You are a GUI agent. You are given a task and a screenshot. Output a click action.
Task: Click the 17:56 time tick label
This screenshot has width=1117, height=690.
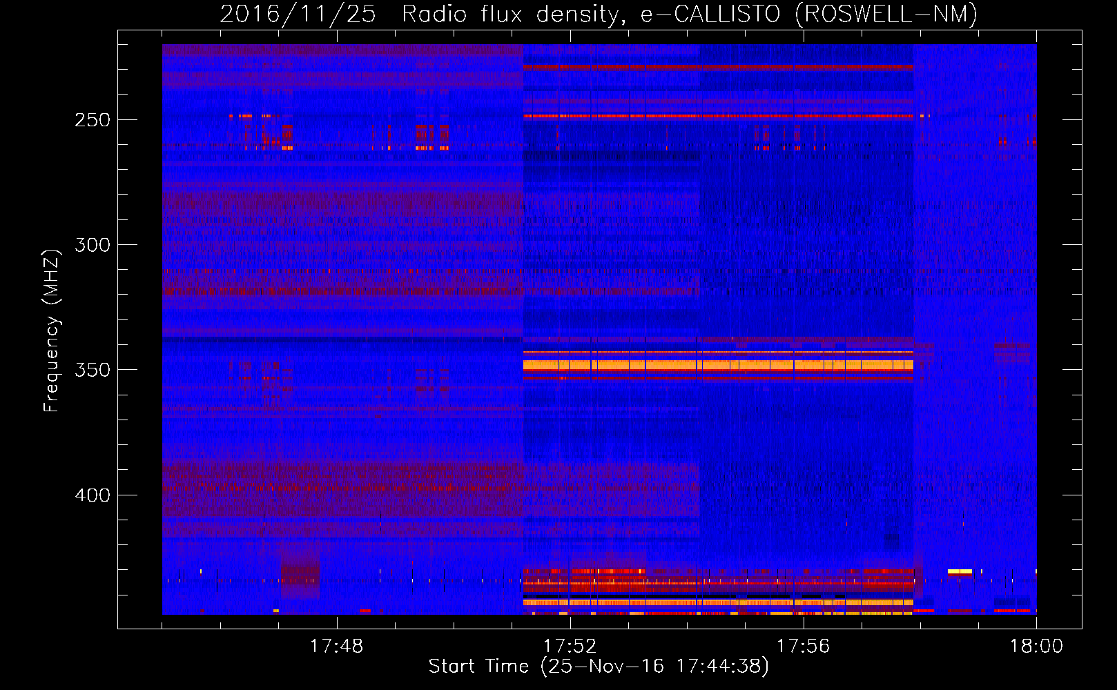(803, 647)
